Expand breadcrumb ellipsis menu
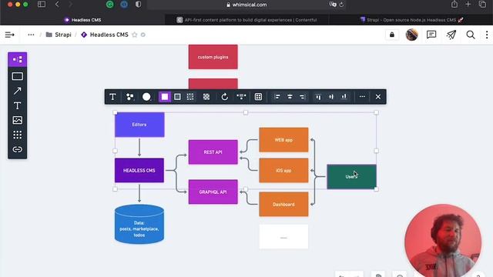The height and width of the screenshot is (277, 493). [x=31, y=35]
